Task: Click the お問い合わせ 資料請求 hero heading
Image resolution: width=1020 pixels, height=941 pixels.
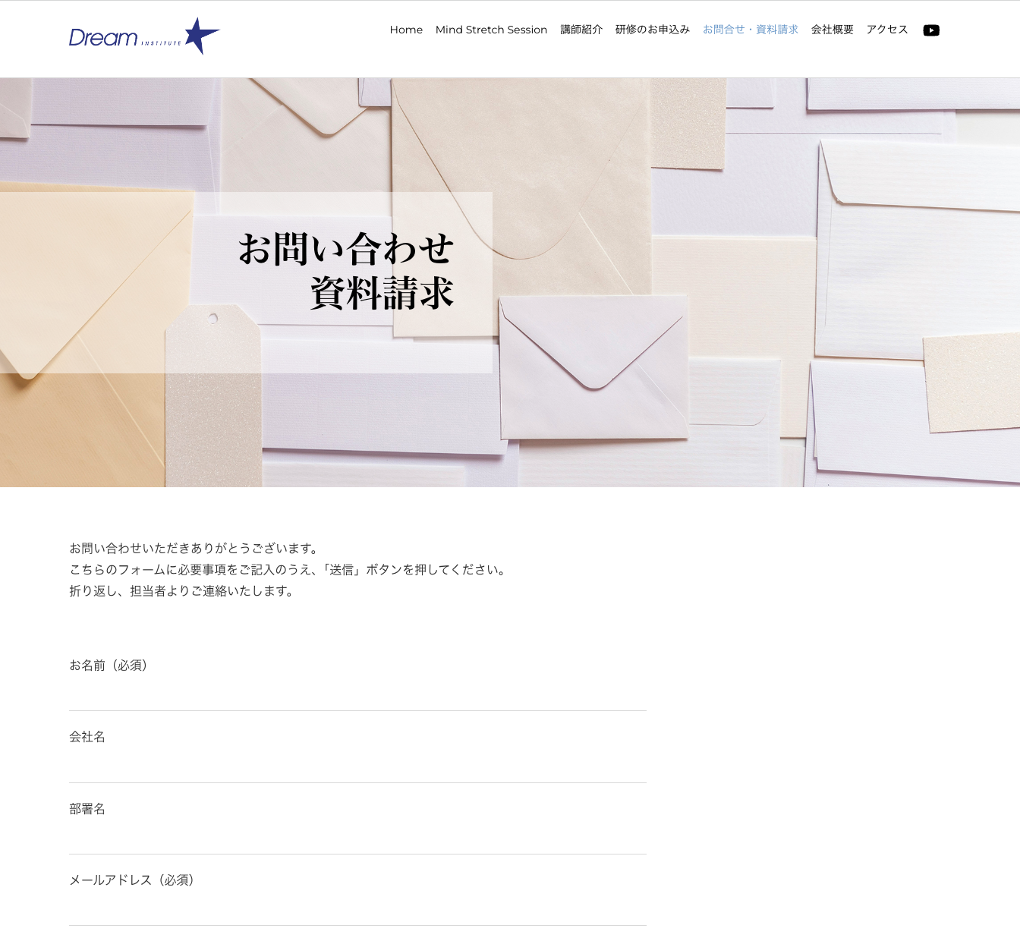Action: (x=346, y=271)
